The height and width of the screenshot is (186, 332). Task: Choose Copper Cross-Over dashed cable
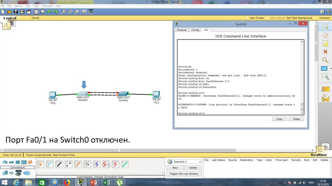coord(69,164)
